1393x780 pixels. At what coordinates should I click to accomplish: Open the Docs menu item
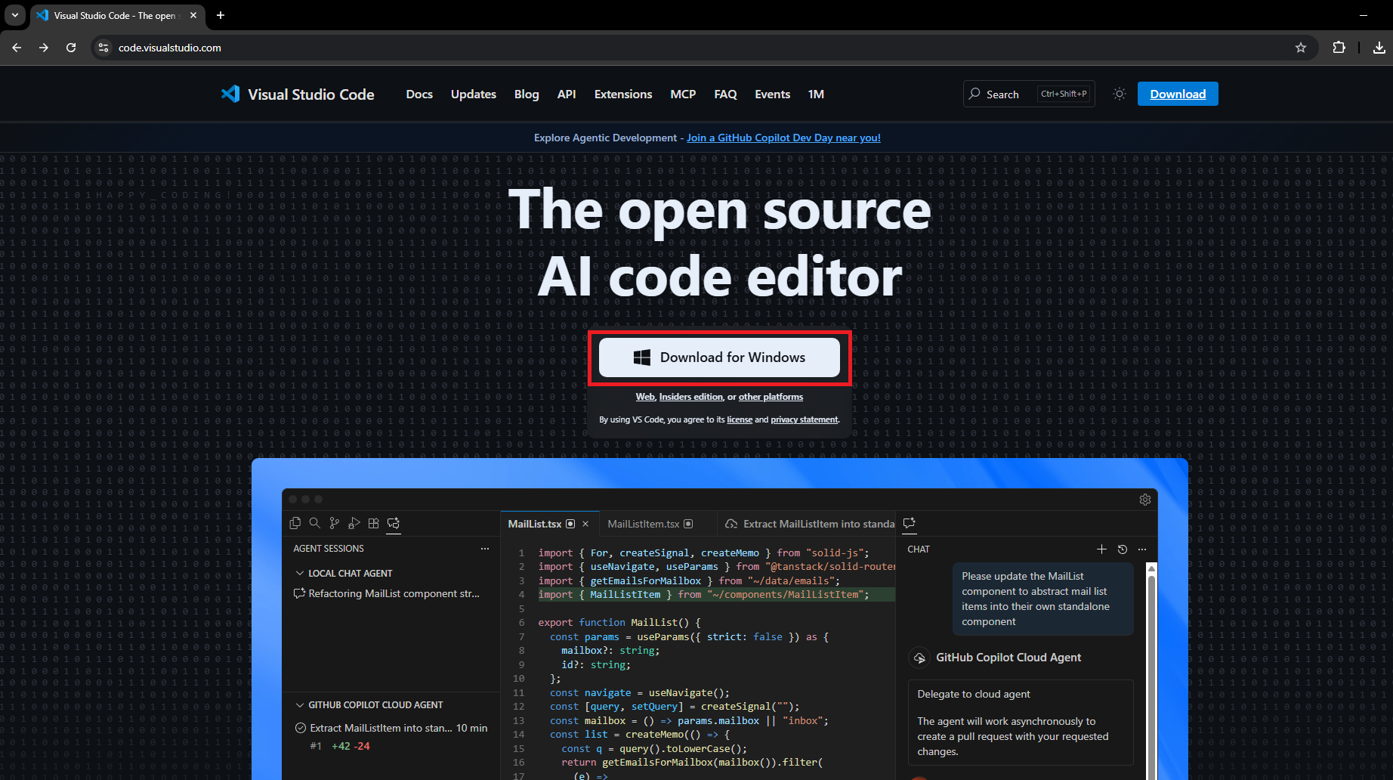pyautogui.click(x=419, y=94)
